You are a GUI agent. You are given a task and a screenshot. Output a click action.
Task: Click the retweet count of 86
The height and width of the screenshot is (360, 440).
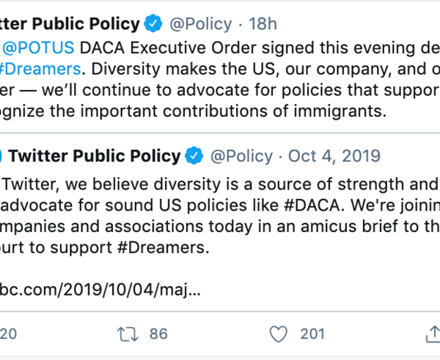pos(158,334)
